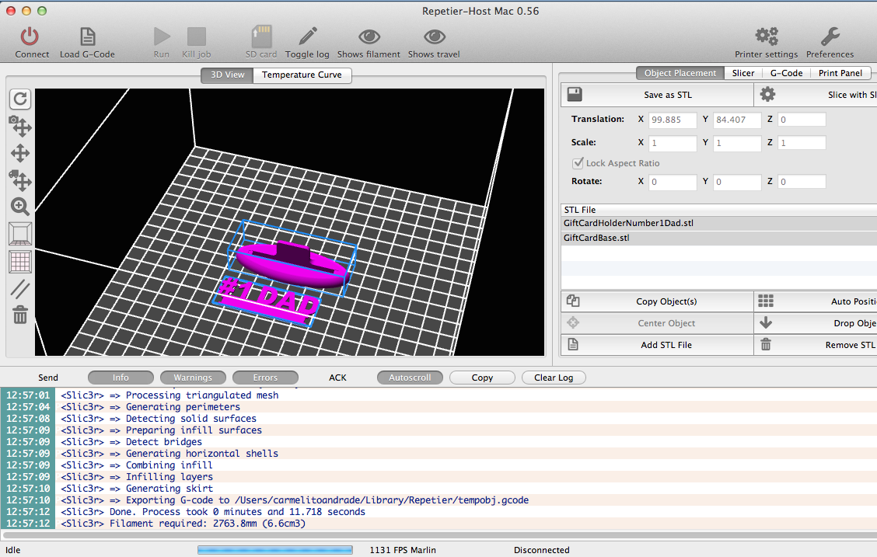Click the Connect power icon
877x557 pixels.
30,37
